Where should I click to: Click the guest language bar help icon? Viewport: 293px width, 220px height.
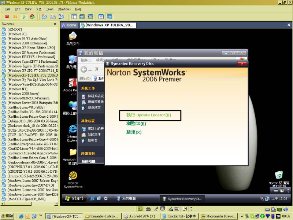(282, 191)
